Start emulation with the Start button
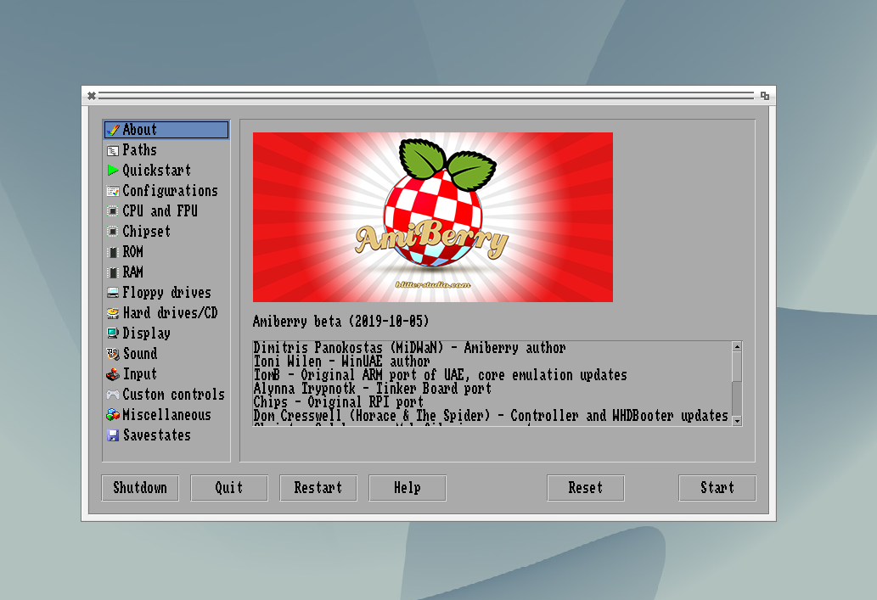Screen dimensions: 877x600 717,488
